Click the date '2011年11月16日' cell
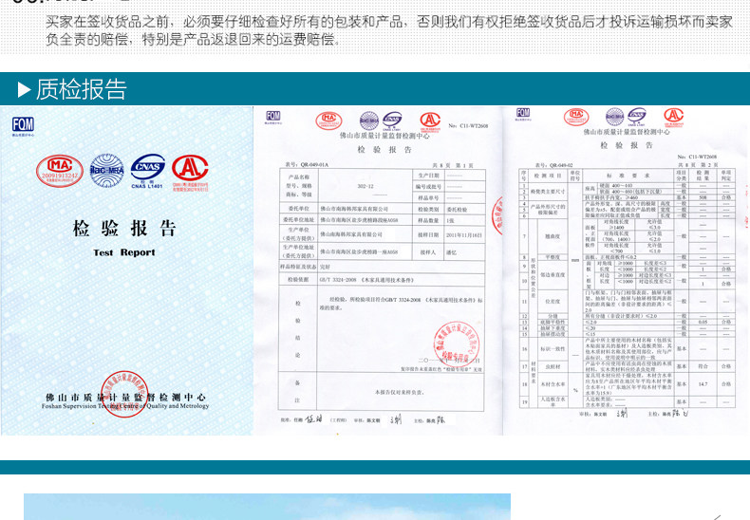Viewport: 750px width, 520px height. coord(464,235)
